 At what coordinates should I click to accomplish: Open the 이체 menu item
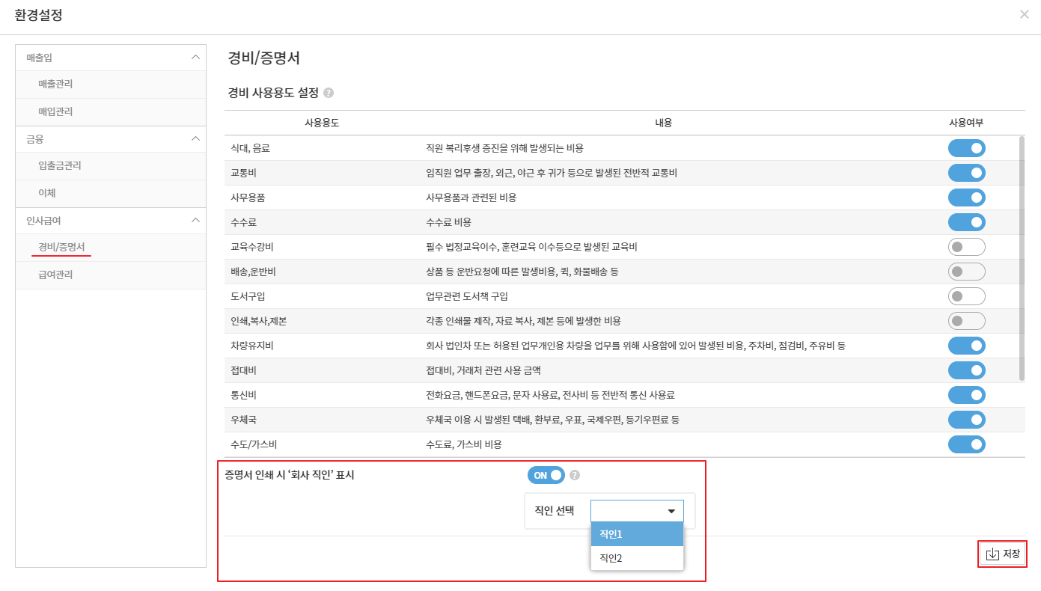coord(47,193)
